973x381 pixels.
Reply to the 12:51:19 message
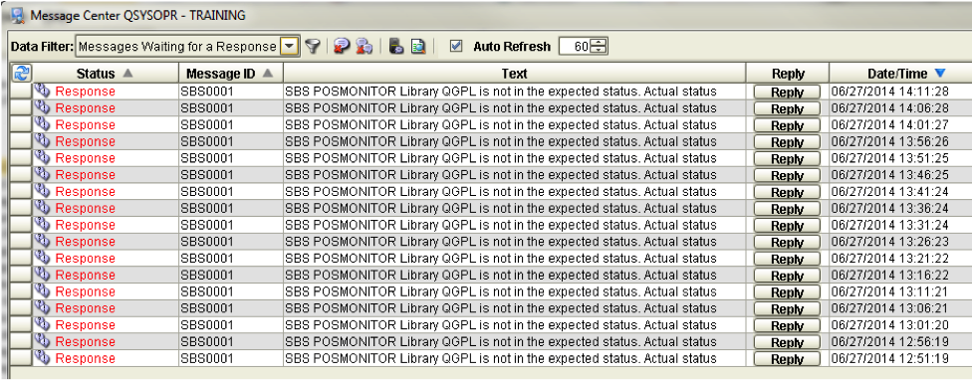787,359
